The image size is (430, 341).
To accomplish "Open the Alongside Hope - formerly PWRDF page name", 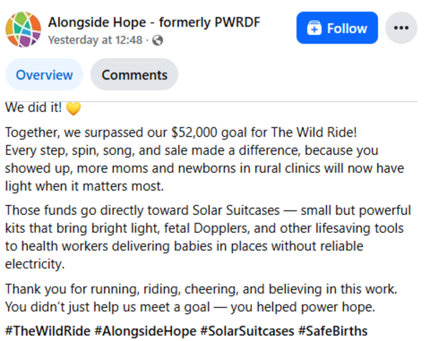I will tap(153, 22).
